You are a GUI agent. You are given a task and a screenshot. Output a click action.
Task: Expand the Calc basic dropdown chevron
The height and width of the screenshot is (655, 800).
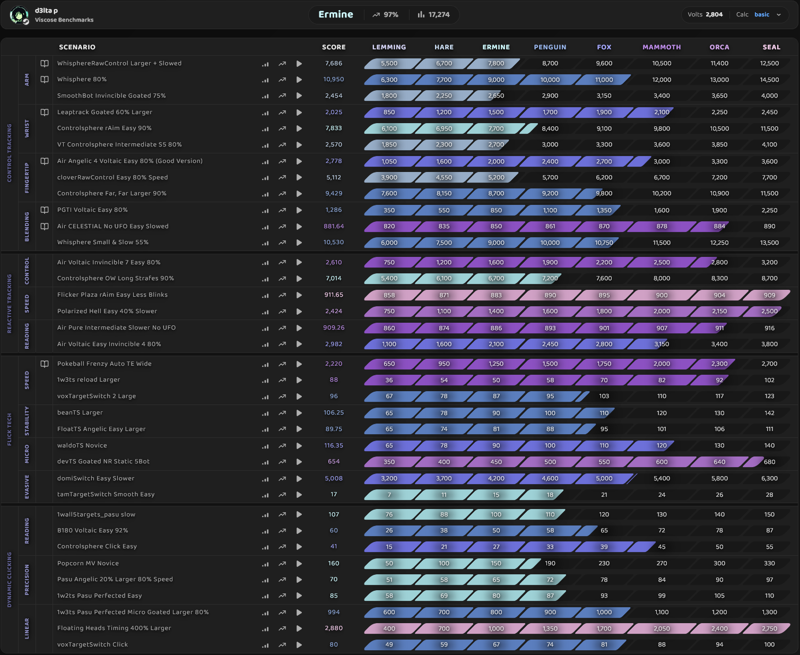coord(779,15)
